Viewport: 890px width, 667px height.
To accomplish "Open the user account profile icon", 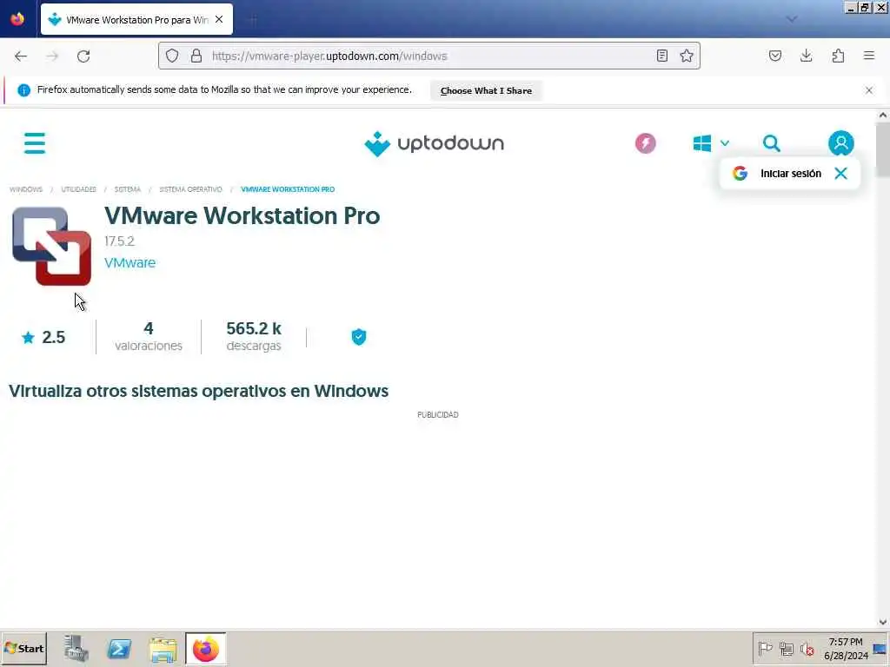I will click(840, 143).
